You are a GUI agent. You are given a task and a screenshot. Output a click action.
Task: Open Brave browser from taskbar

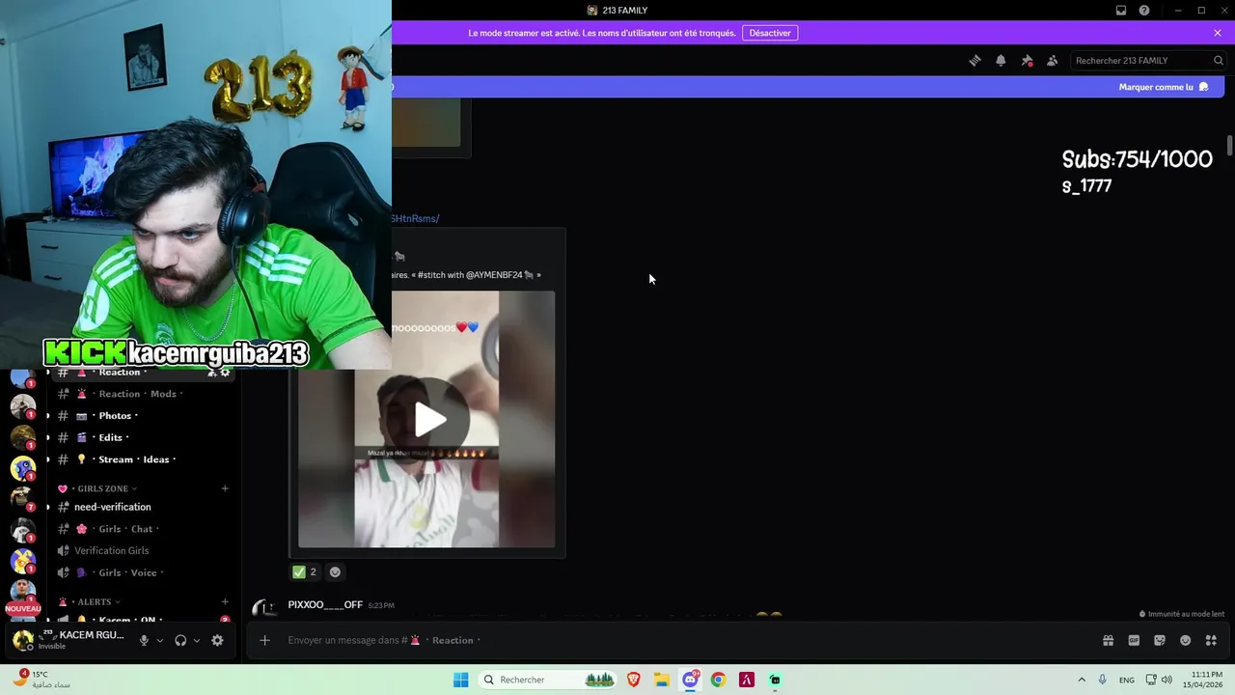[634, 680]
